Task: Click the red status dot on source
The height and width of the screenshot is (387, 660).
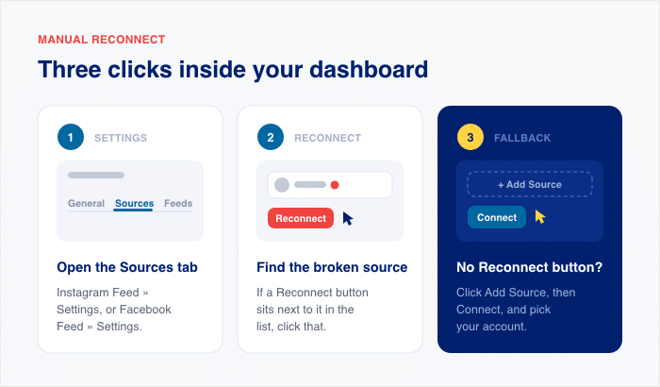Action: pos(335,185)
